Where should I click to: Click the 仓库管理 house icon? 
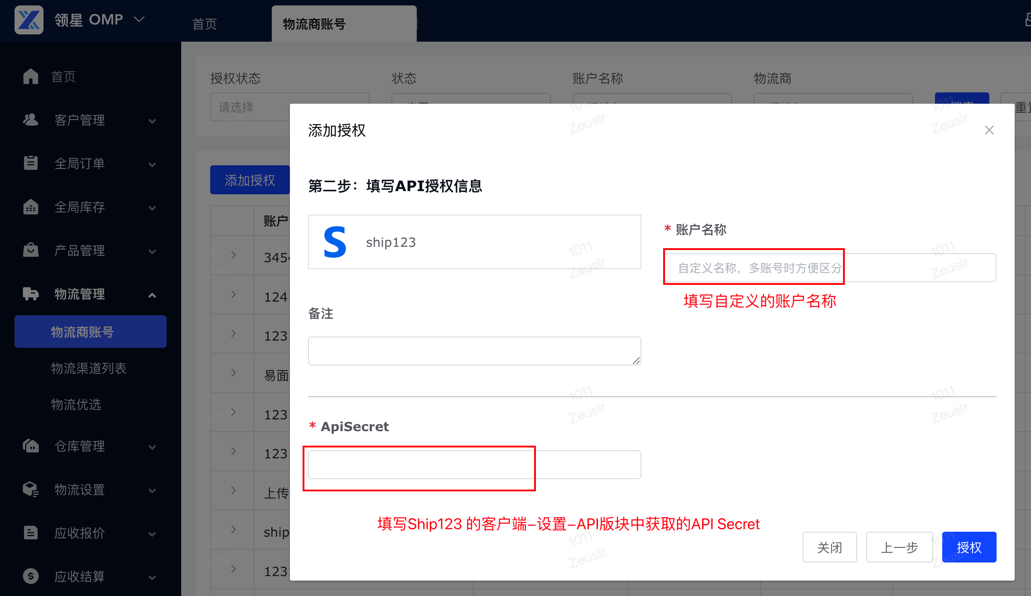(x=31, y=446)
